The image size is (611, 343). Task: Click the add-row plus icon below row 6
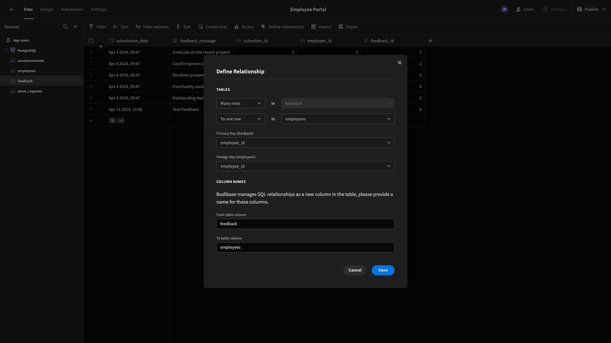[91, 120]
